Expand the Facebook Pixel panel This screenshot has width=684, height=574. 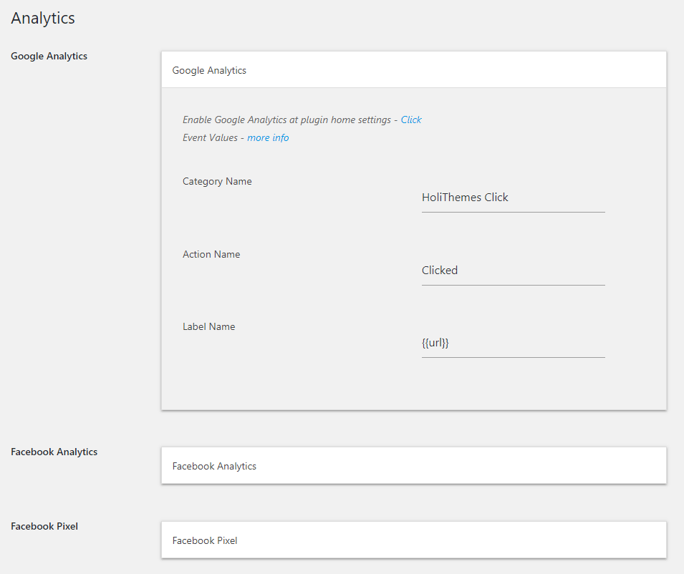click(413, 540)
